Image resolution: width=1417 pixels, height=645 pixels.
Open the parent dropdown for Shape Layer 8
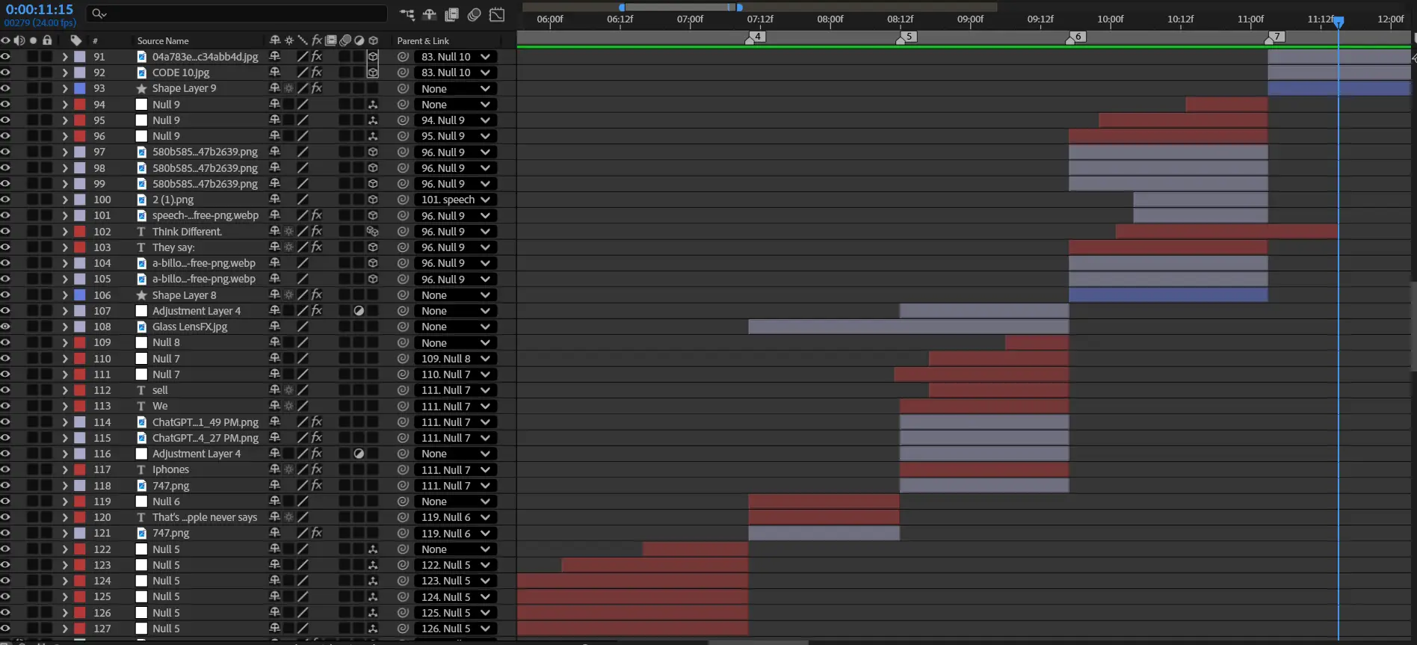[455, 295]
